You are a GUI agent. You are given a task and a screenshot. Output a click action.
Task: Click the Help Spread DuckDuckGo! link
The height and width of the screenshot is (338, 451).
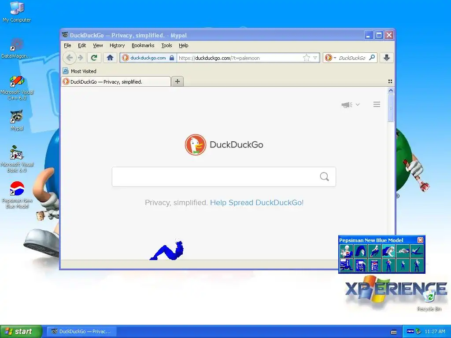(257, 202)
